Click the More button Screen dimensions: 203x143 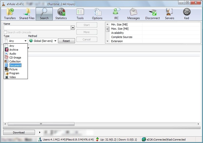[87, 32]
